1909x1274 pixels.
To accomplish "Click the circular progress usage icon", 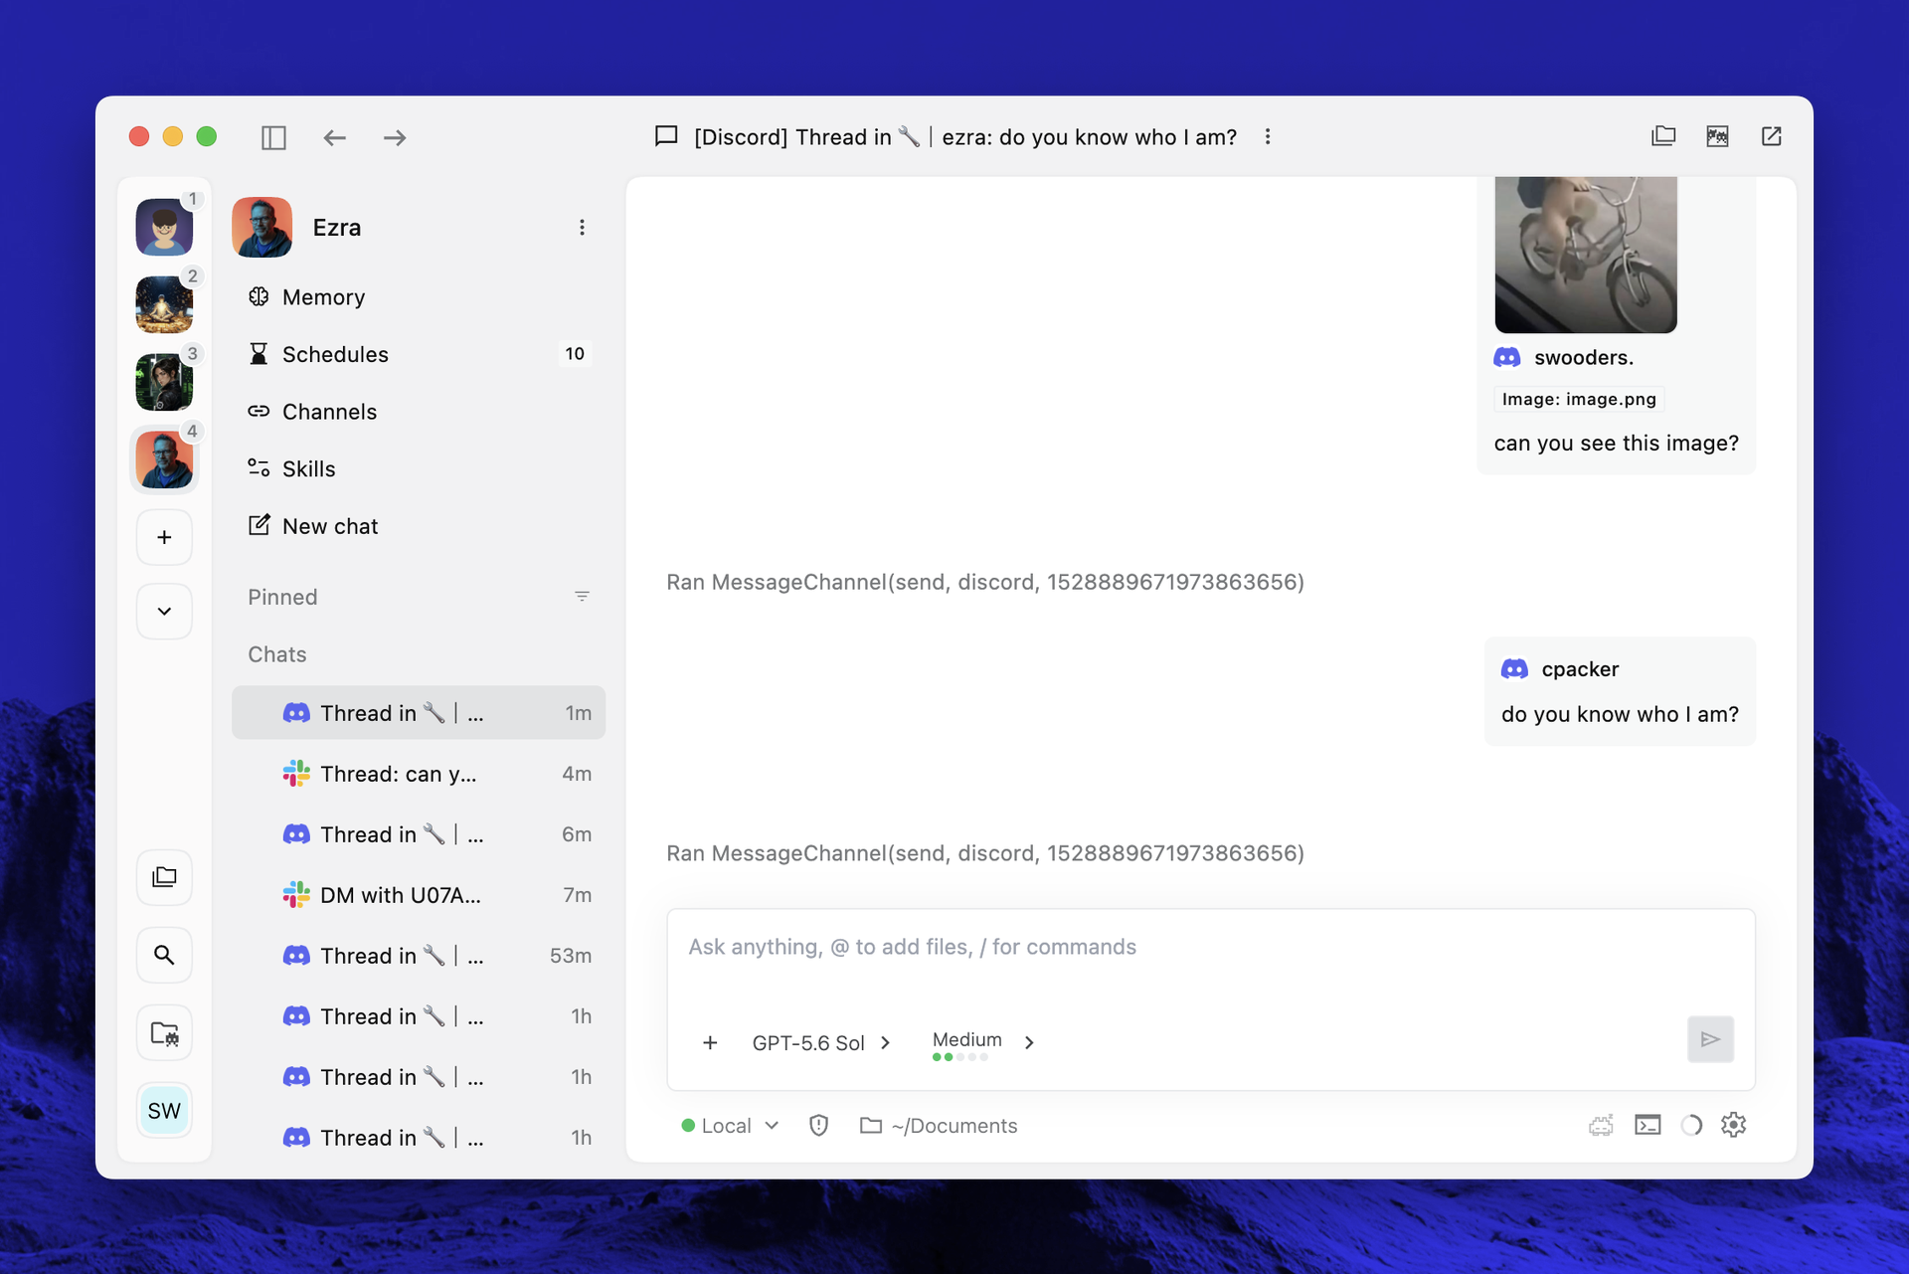I will [1691, 1125].
